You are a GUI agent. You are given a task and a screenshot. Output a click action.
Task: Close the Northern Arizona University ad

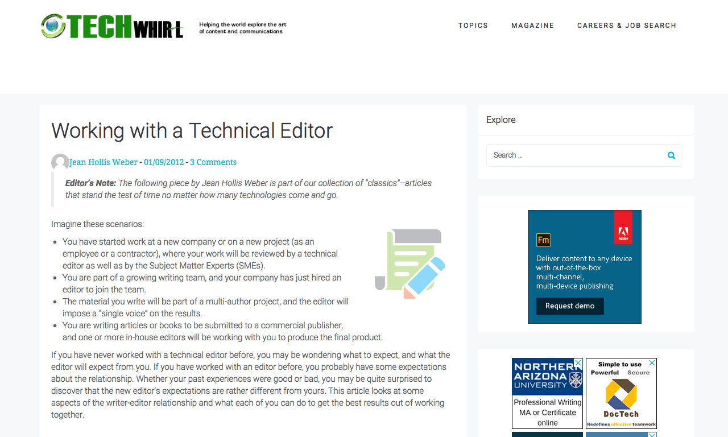point(578,362)
